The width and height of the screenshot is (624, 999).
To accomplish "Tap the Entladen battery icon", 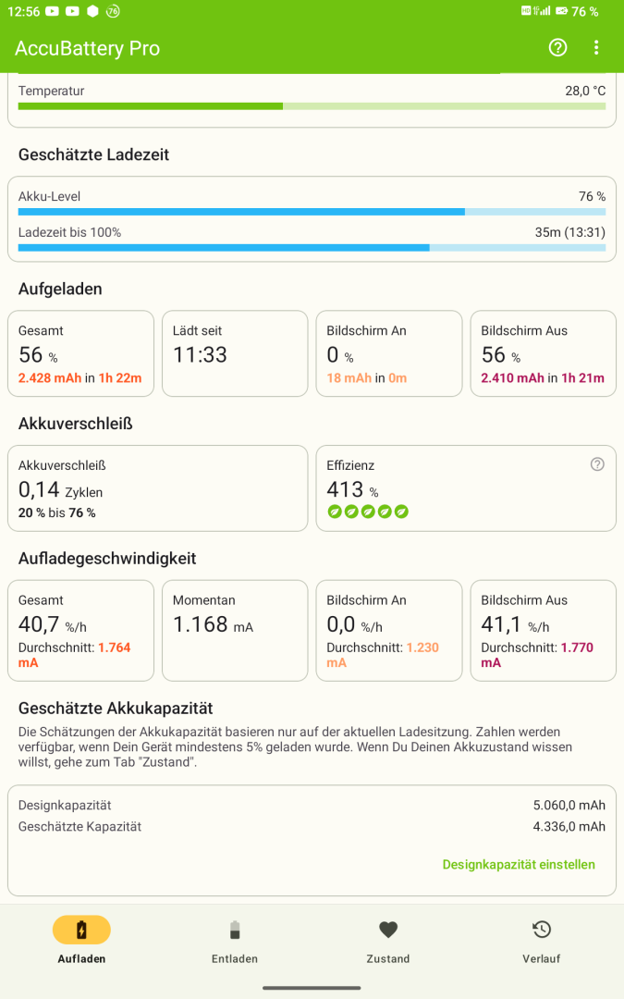I will tap(235, 930).
